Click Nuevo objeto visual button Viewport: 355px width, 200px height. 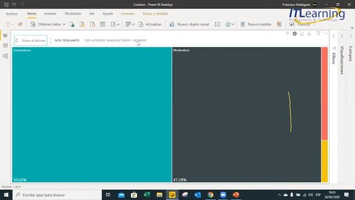[x=189, y=24]
